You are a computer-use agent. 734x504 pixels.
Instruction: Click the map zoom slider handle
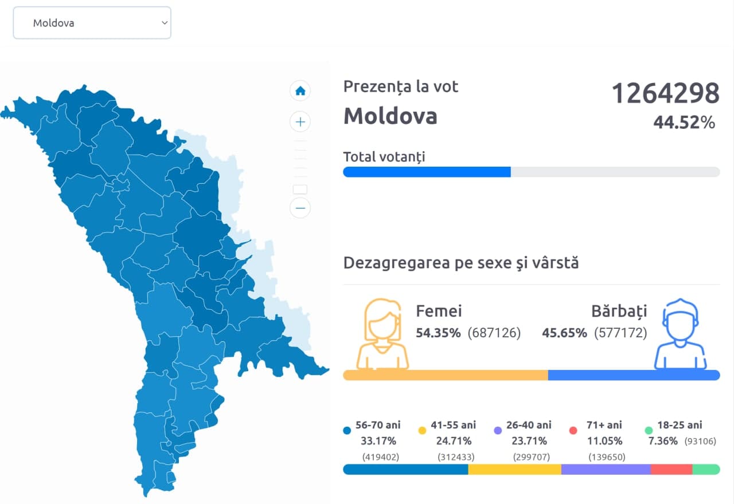(x=300, y=190)
